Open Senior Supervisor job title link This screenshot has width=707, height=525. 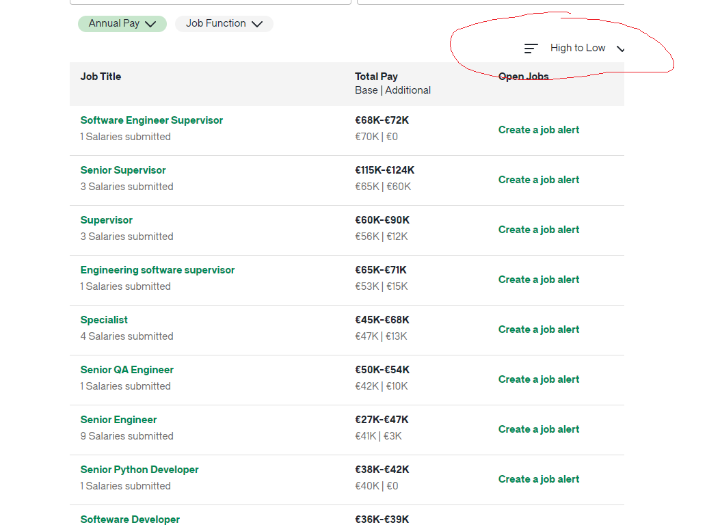[x=123, y=170]
